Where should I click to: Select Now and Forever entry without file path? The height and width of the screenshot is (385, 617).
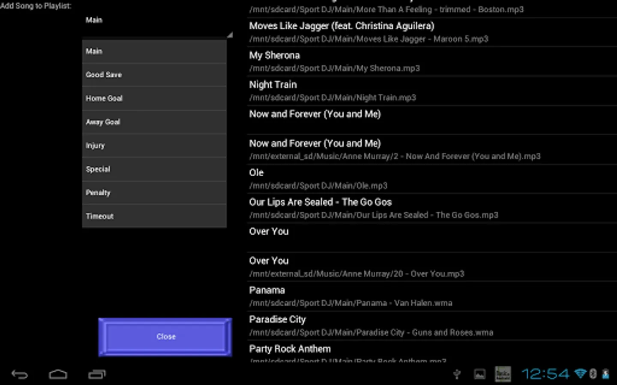pos(432,120)
